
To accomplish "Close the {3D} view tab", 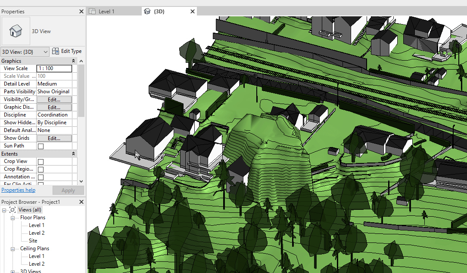I will click(x=193, y=12).
